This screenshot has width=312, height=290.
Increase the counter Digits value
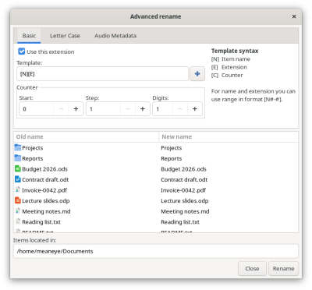click(195, 109)
